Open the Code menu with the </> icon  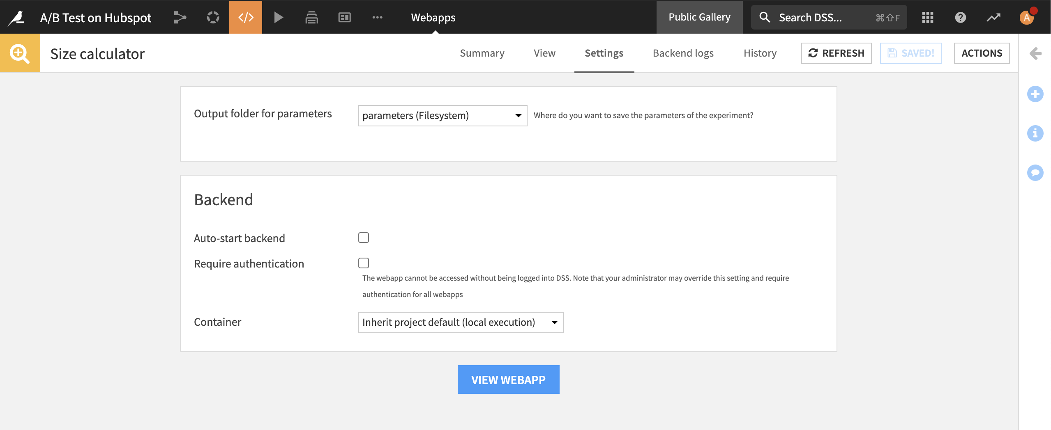click(245, 17)
